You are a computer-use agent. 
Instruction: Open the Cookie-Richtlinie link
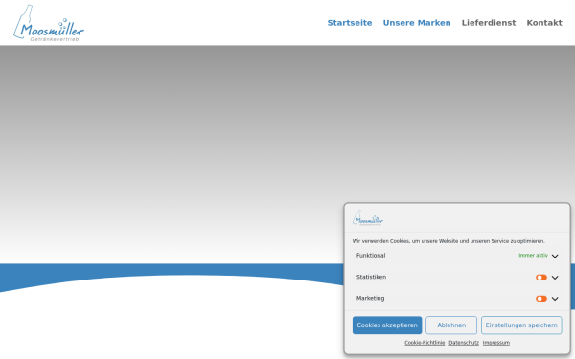click(425, 343)
